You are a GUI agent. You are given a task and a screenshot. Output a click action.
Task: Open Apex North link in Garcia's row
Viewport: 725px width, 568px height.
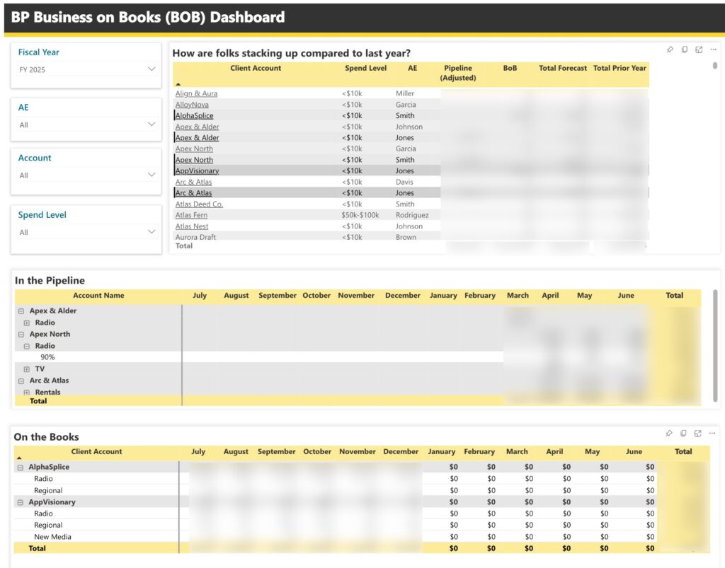[194, 149]
